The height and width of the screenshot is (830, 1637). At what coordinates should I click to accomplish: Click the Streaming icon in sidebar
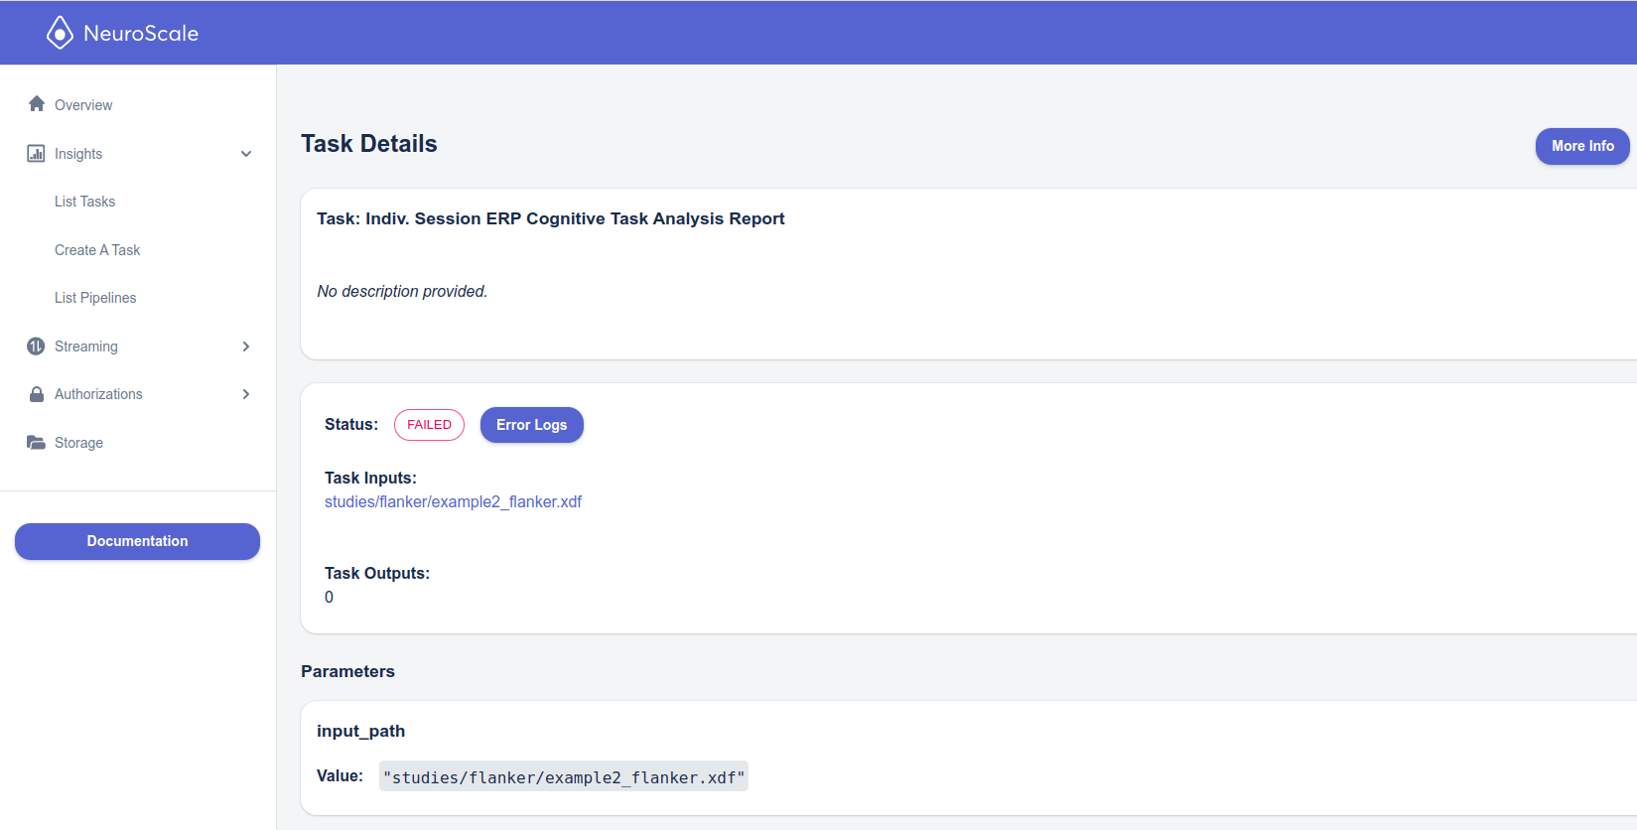pos(36,346)
